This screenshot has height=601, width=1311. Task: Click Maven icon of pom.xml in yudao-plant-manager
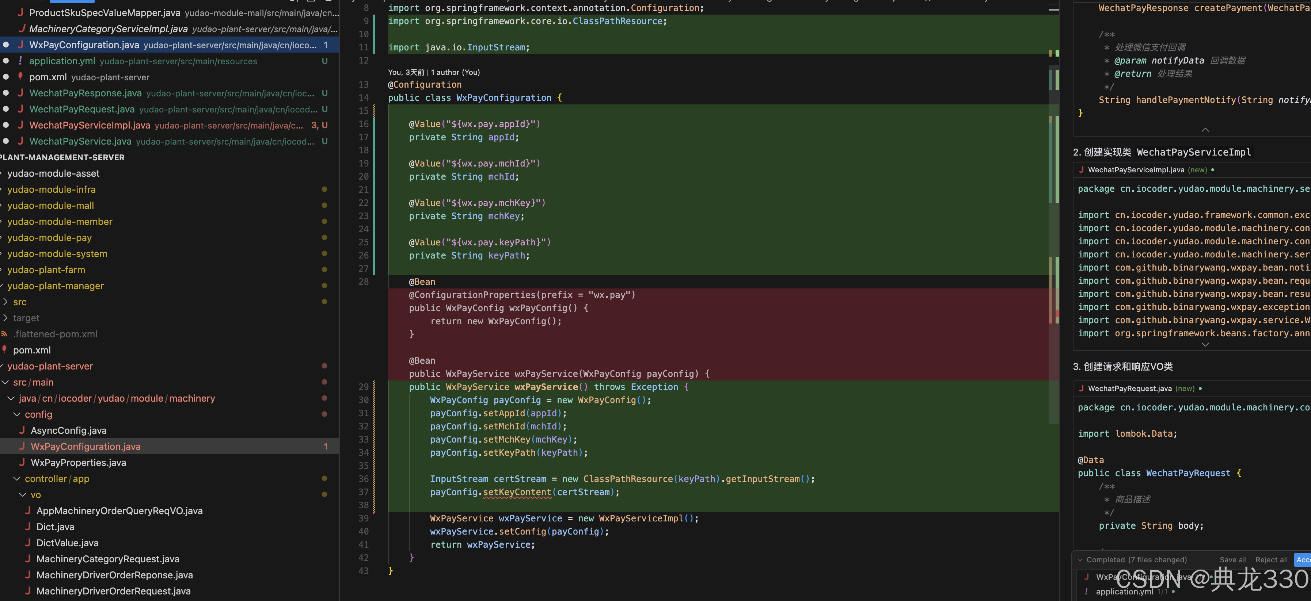(x=5, y=349)
